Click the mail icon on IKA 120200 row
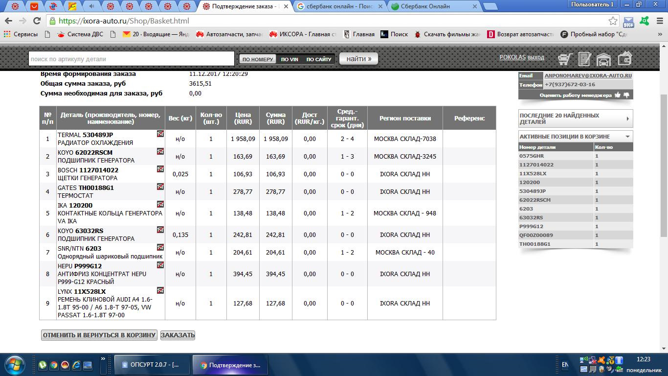The width and height of the screenshot is (668, 376). pyautogui.click(x=160, y=204)
